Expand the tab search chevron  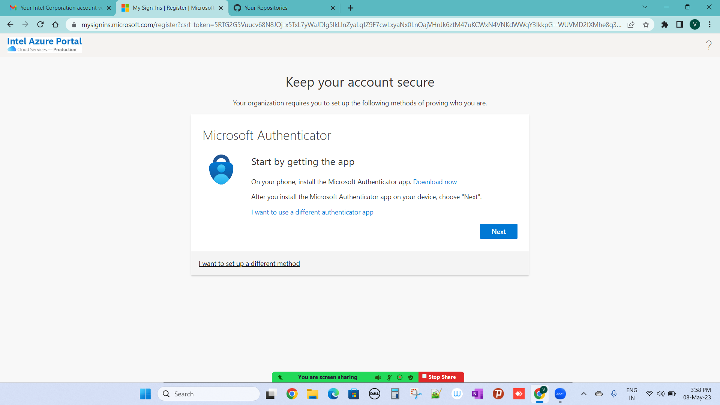click(x=645, y=7)
